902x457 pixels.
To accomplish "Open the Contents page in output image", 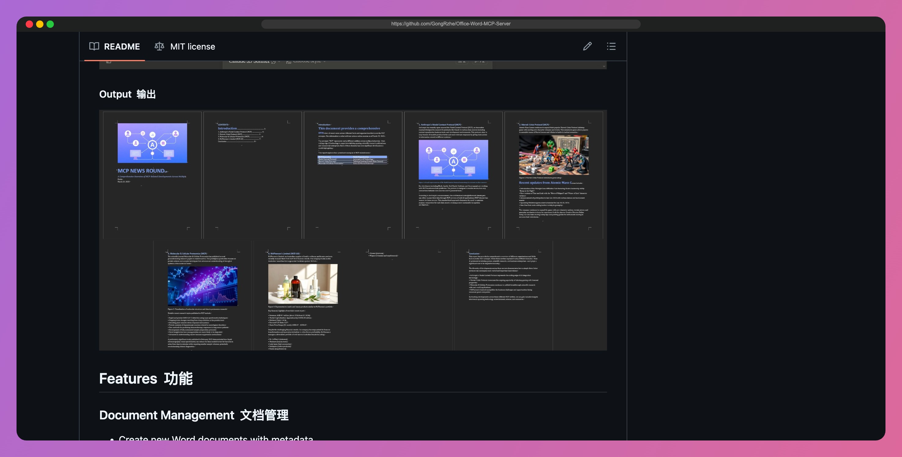I will coord(252,175).
